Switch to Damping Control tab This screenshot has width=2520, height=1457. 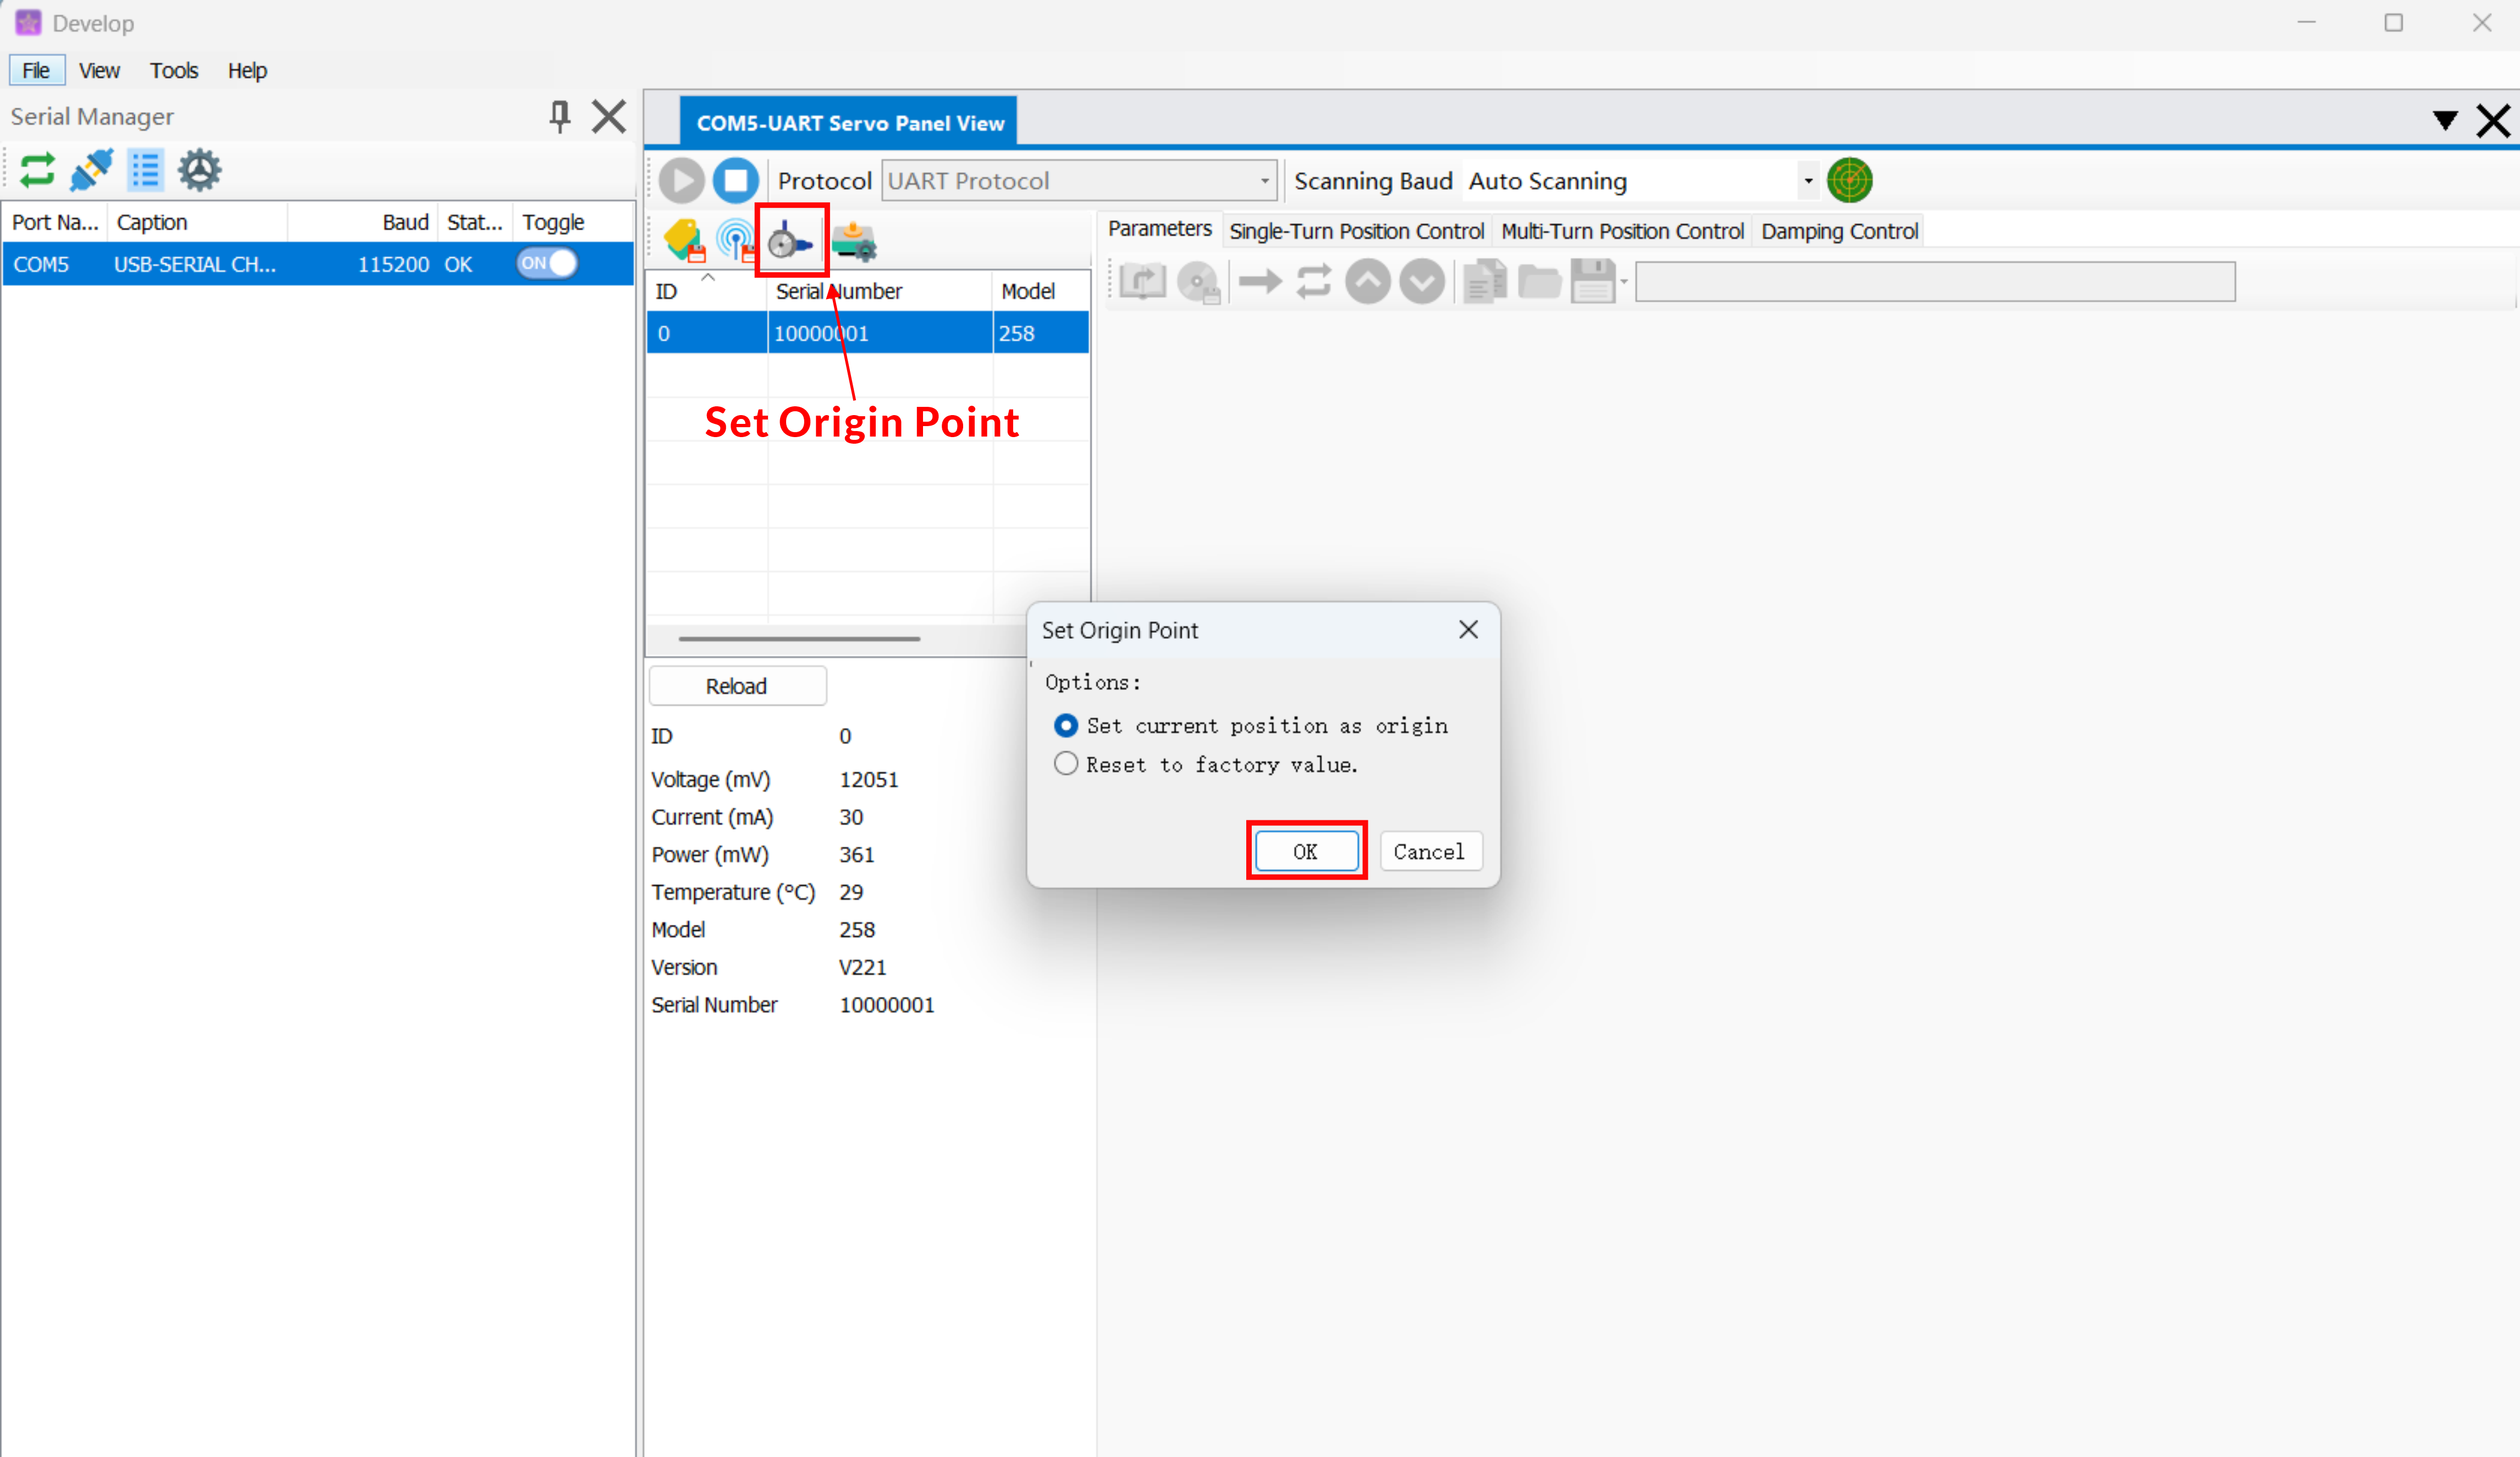coord(1838,231)
